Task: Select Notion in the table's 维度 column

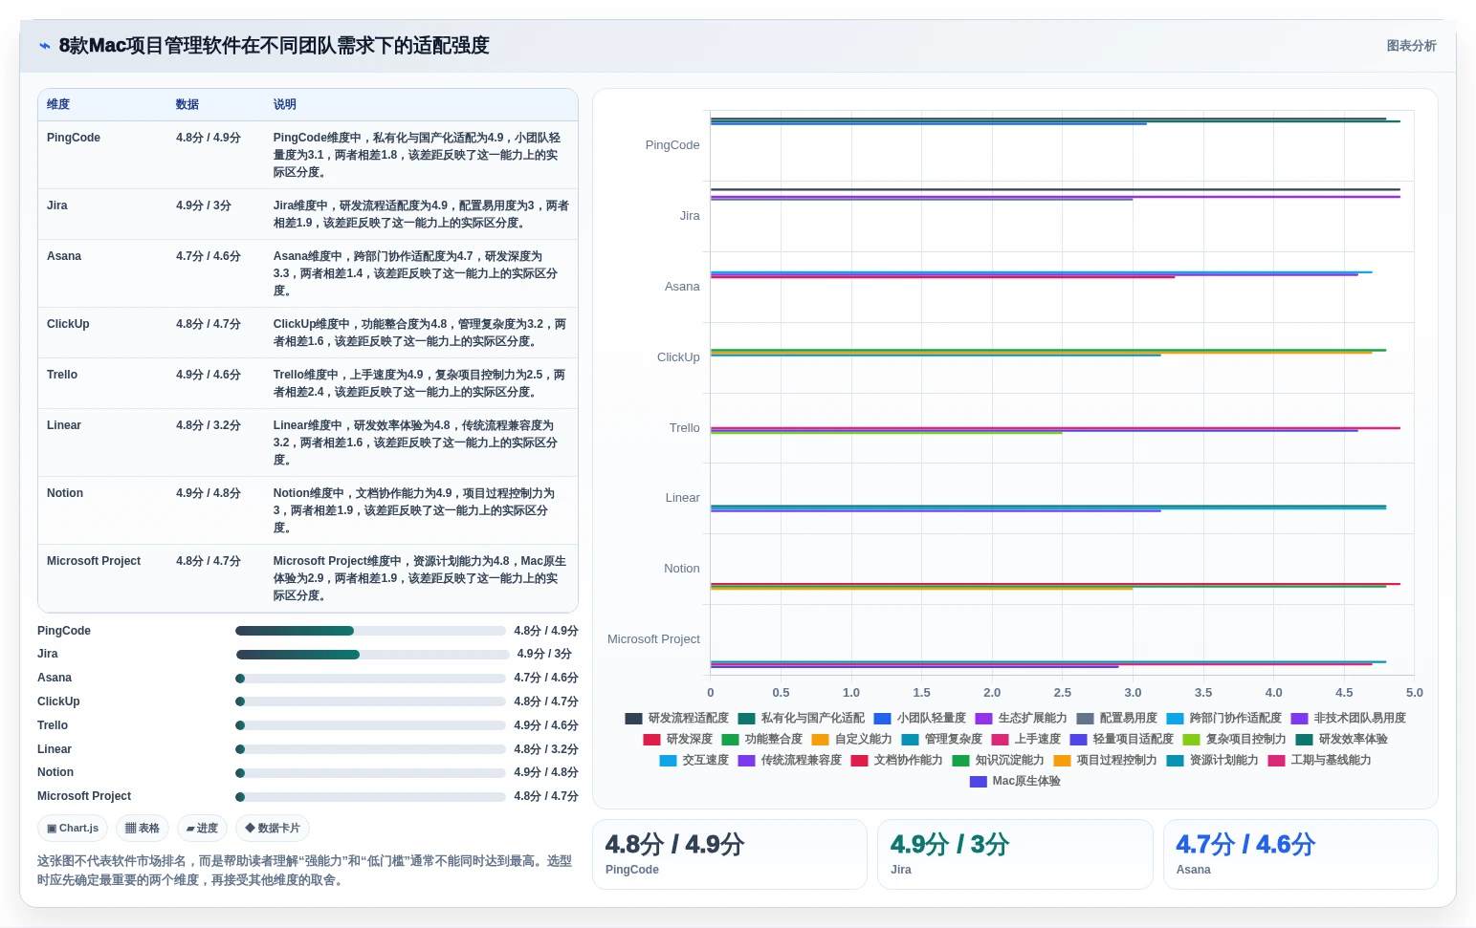Action: (x=65, y=493)
